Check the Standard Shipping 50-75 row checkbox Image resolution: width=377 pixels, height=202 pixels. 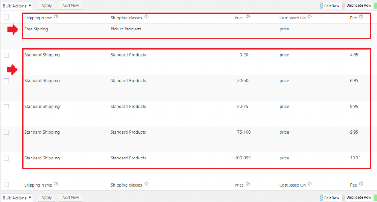pos(7,107)
